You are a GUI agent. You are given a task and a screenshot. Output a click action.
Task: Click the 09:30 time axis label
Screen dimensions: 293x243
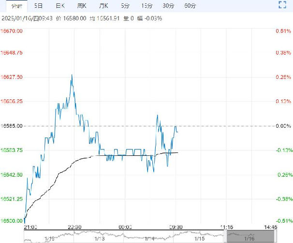pos(176,228)
